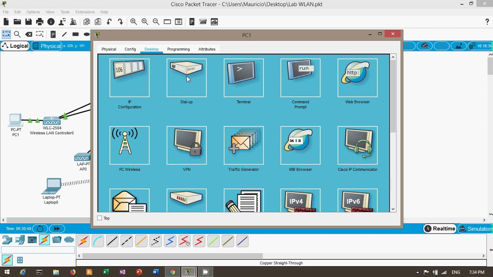The image size is (493, 277).
Task: Launch the MIB Browser app
Action: [300, 145]
